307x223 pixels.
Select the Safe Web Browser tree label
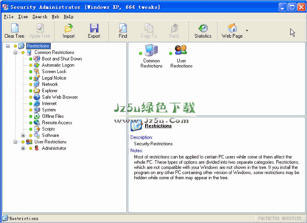[x=60, y=97]
